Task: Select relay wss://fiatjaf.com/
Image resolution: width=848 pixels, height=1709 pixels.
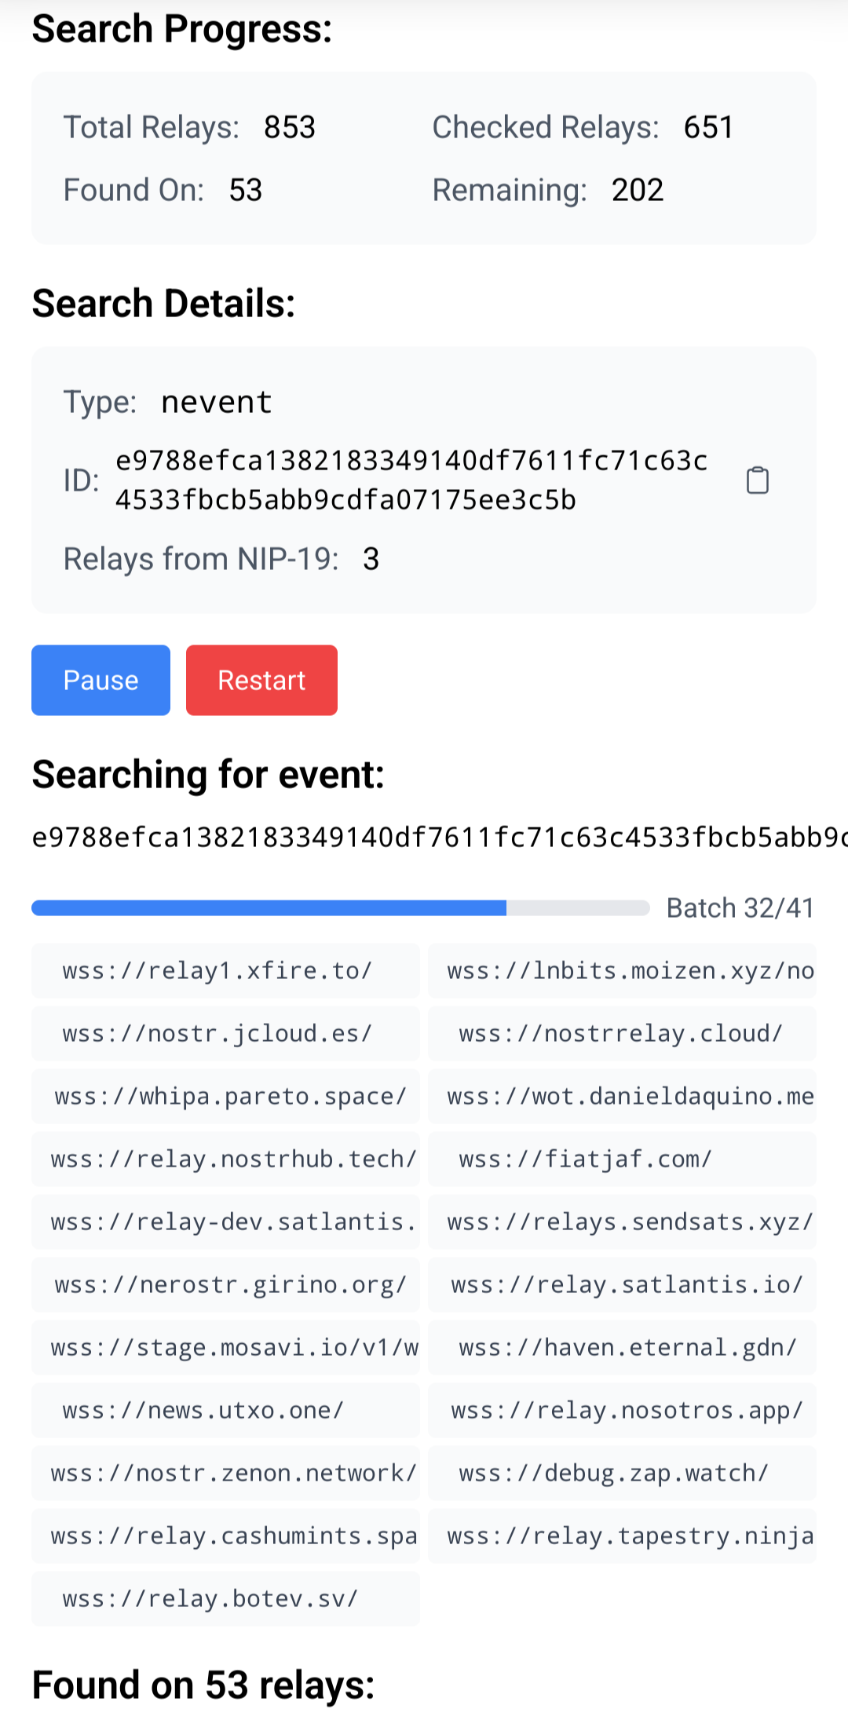Action: pyautogui.click(x=622, y=1159)
